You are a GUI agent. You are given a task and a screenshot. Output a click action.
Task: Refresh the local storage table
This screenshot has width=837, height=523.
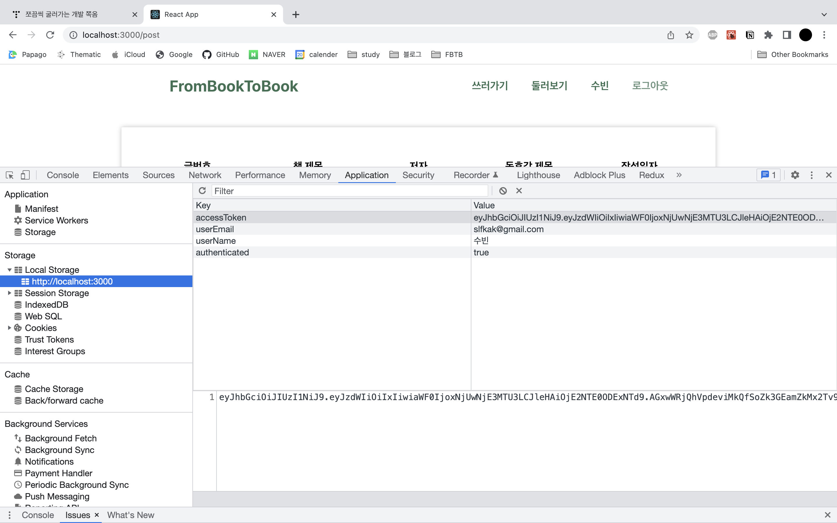pyautogui.click(x=202, y=191)
